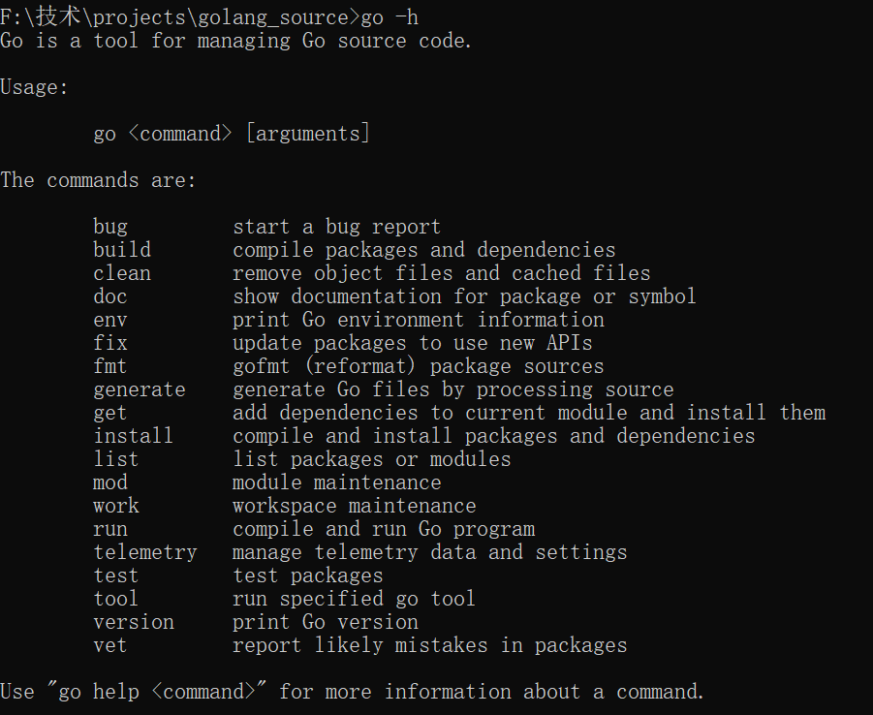873x715 pixels.
Task: Click the 'module maintenance' description text
Action: [x=336, y=482]
